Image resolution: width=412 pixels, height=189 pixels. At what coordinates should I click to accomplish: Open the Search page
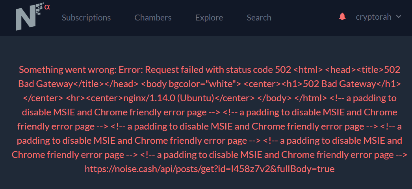point(259,18)
